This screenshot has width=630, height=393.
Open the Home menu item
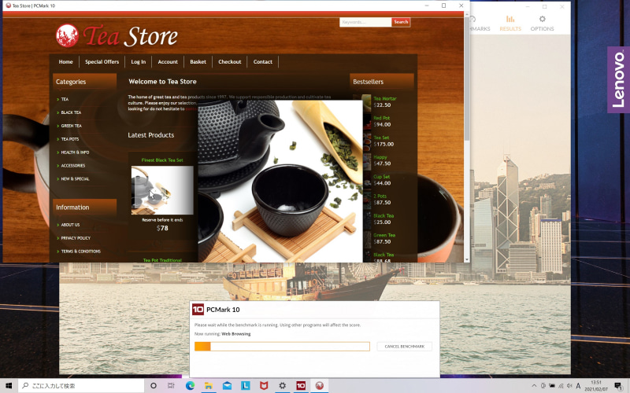click(x=66, y=62)
